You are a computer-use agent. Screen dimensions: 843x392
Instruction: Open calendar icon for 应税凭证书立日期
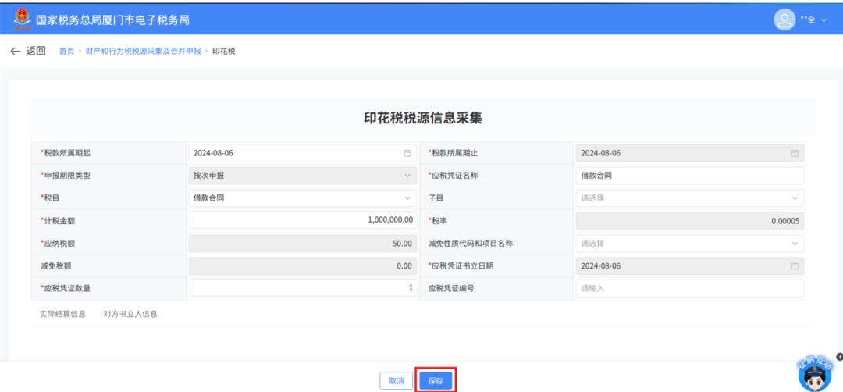coord(795,265)
